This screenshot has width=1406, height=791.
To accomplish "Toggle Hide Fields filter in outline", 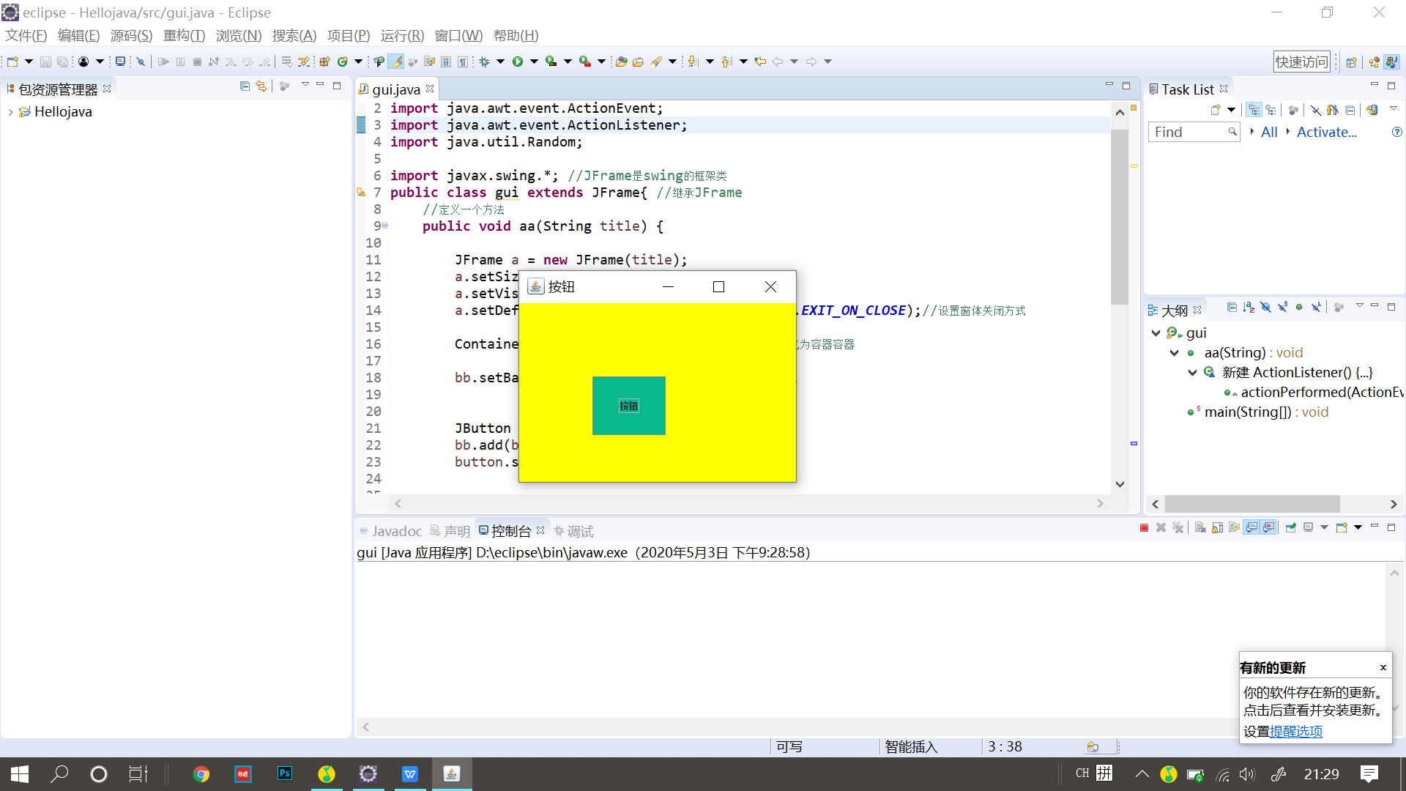I will tap(1265, 308).
